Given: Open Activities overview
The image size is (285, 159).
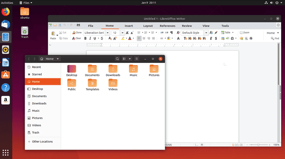Looking at the screenshot, I should pos(7,3).
